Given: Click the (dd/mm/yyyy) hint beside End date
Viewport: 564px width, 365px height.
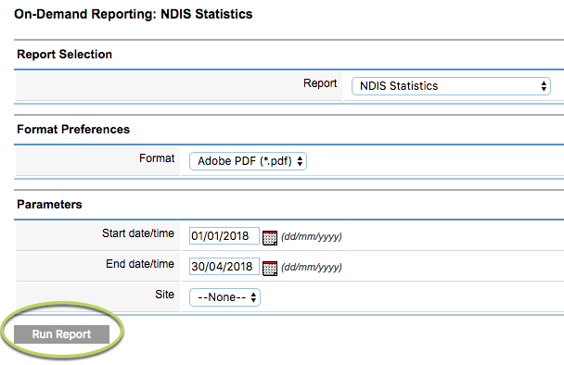Looking at the screenshot, I should pyautogui.click(x=312, y=268).
